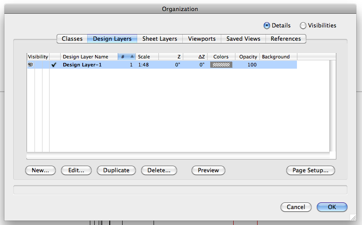The height and width of the screenshot is (225, 362).
Task: Go to the Viewports tab
Action: [x=202, y=39]
